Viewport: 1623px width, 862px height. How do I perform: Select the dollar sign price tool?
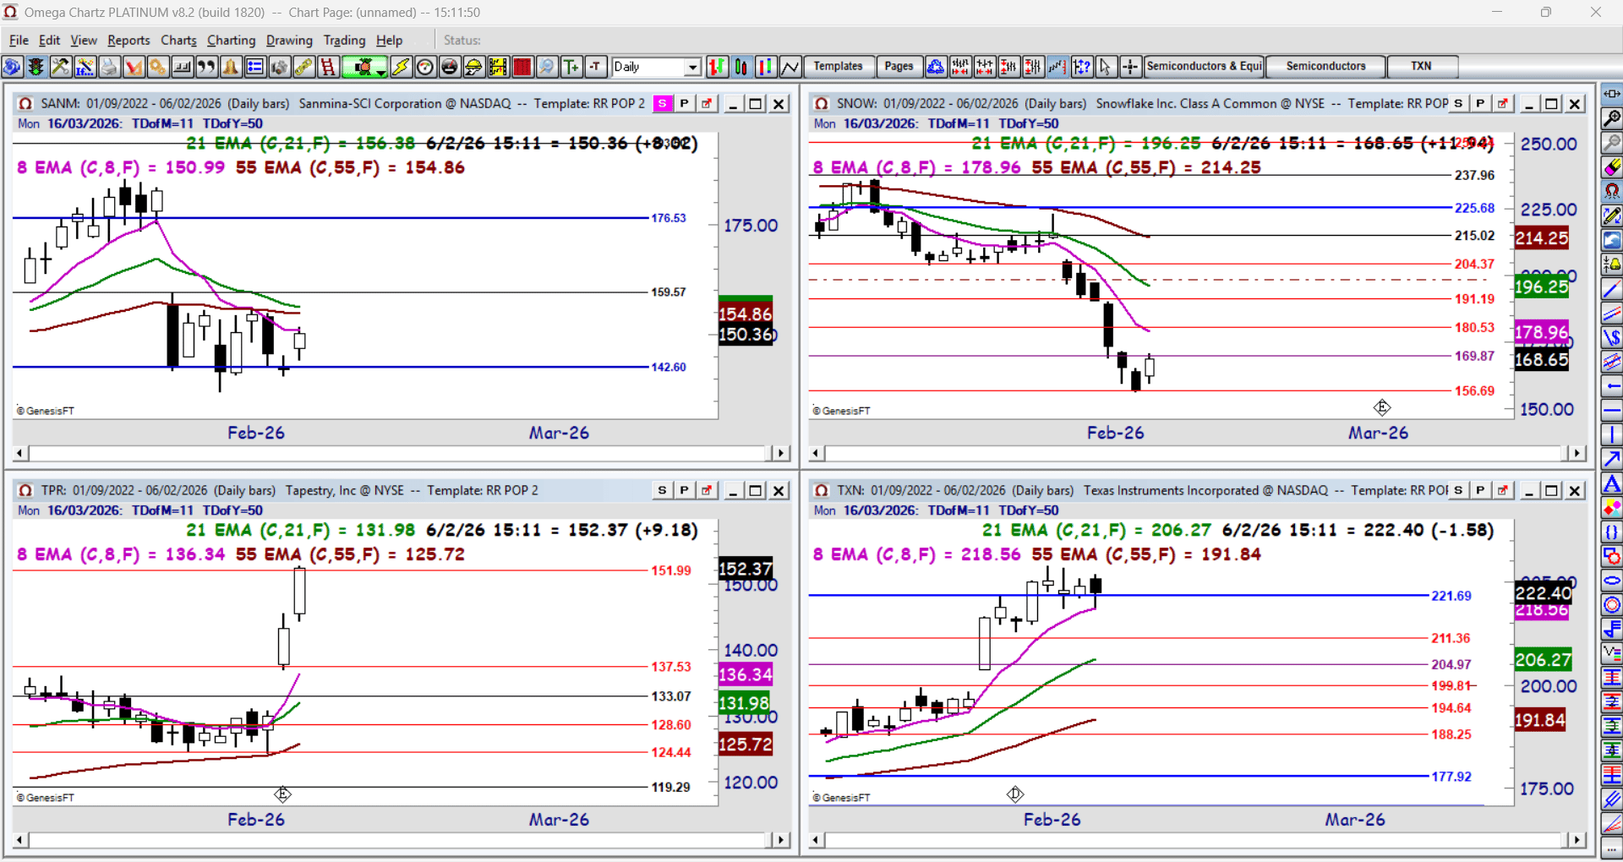pos(1612,338)
